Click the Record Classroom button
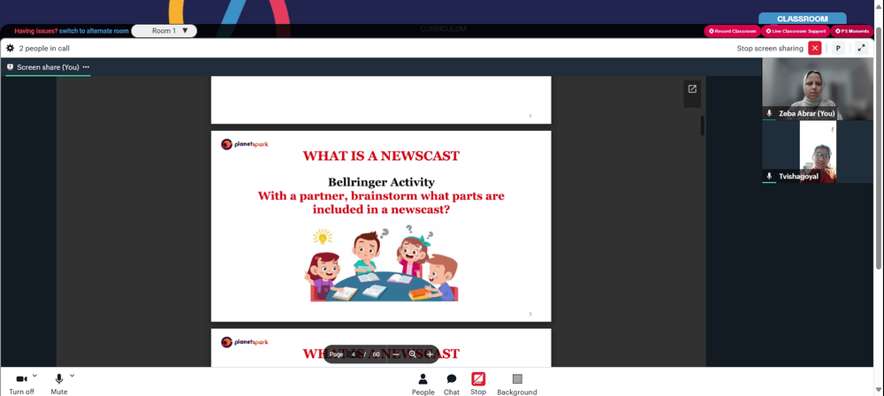Image resolution: width=884 pixels, height=396 pixels. (x=732, y=31)
